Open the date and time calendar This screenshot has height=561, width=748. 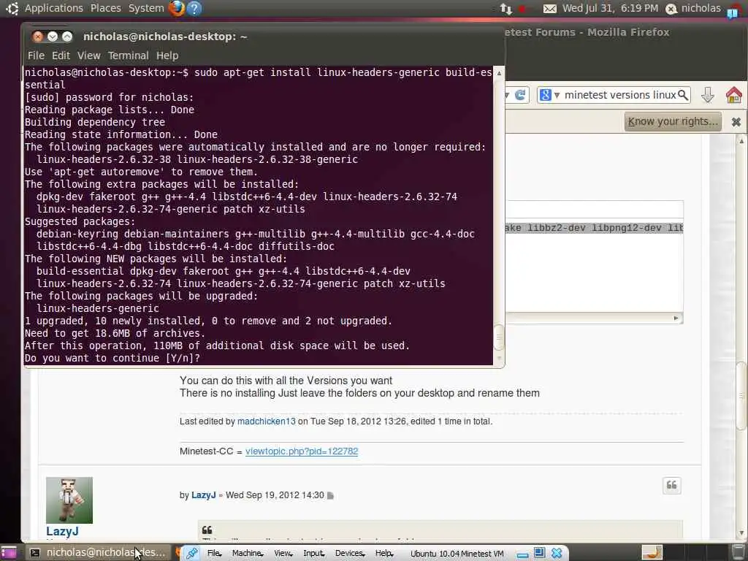610,8
